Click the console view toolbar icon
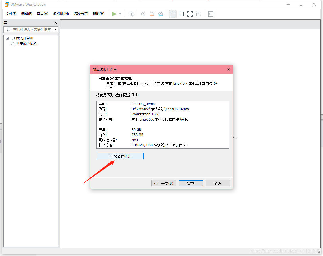The image size is (323, 256). [x=211, y=14]
